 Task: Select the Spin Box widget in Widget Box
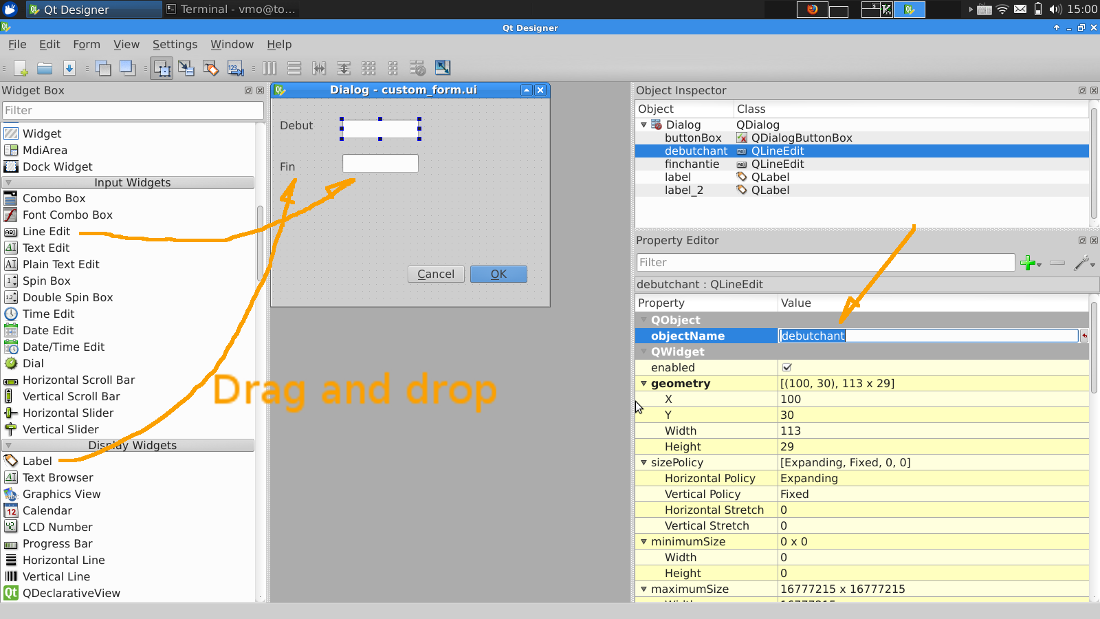(46, 281)
